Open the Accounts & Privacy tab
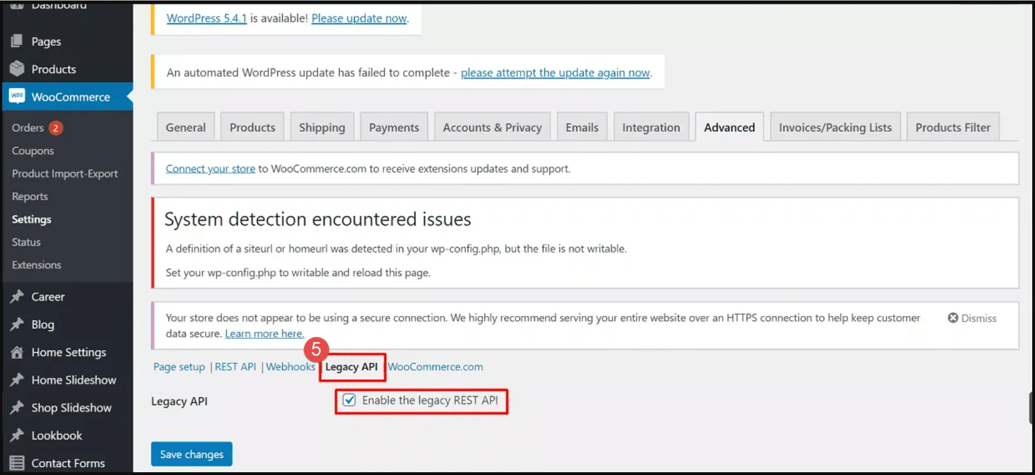The width and height of the screenshot is (1035, 475). point(492,127)
